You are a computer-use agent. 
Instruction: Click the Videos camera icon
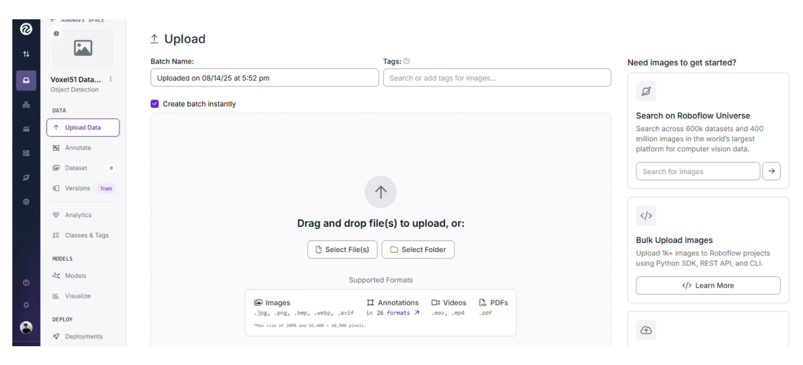(x=435, y=303)
